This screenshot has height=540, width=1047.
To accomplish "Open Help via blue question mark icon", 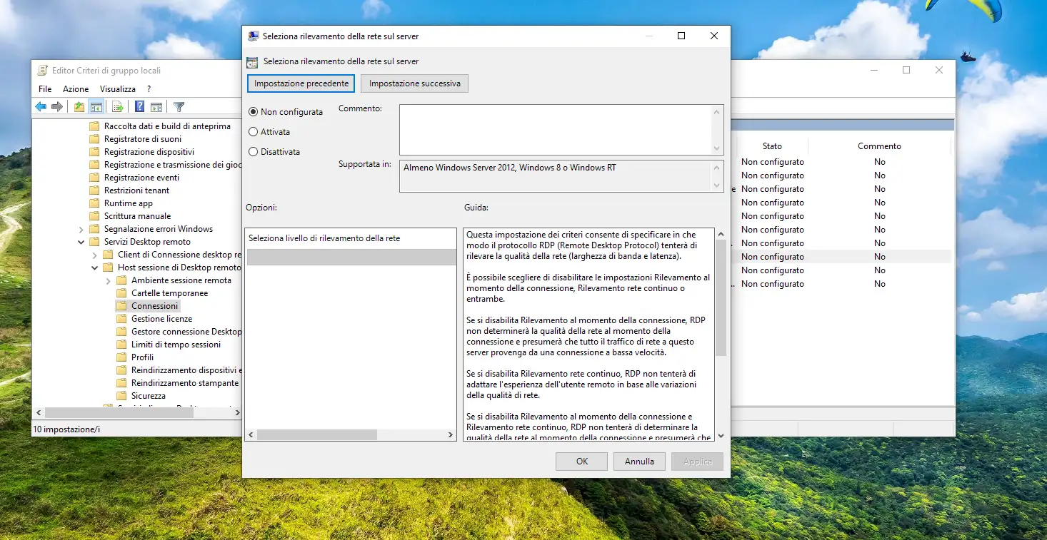I will click(x=140, y=107).
